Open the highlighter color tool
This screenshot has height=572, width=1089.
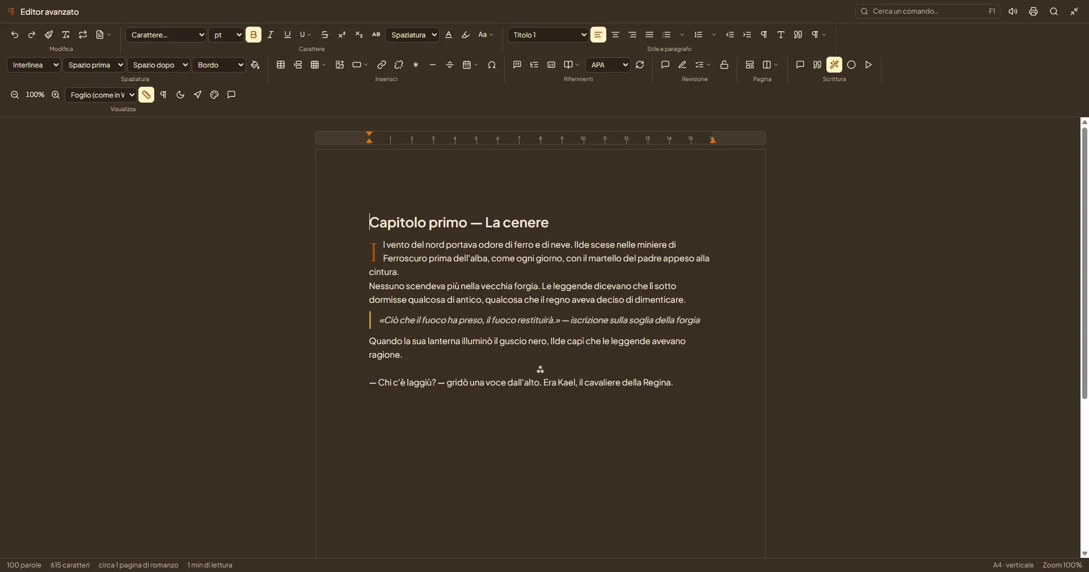click(x=466, y=35)
